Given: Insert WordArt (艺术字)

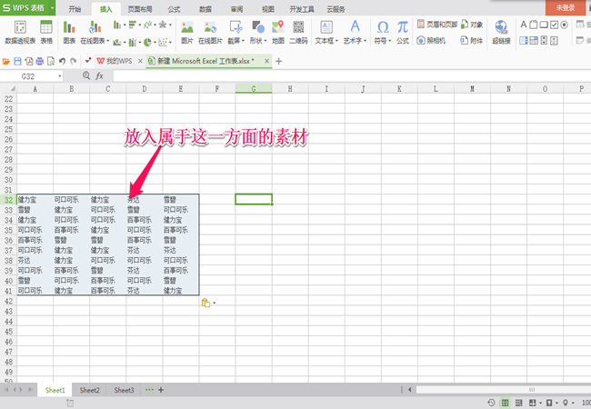Looking at the screenshot, I should pos(355,33).
